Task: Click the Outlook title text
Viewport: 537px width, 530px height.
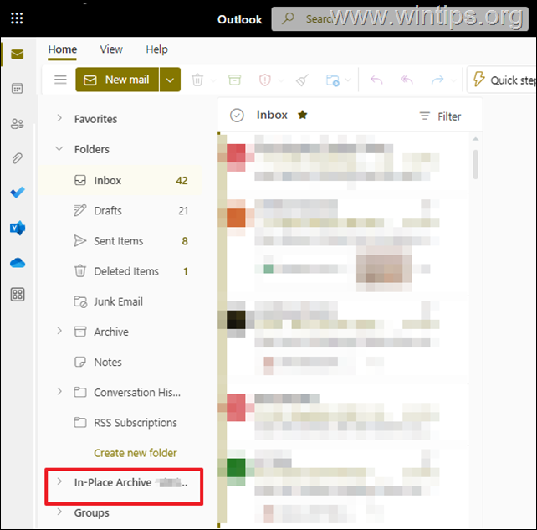Action: (x=240, y=19)
